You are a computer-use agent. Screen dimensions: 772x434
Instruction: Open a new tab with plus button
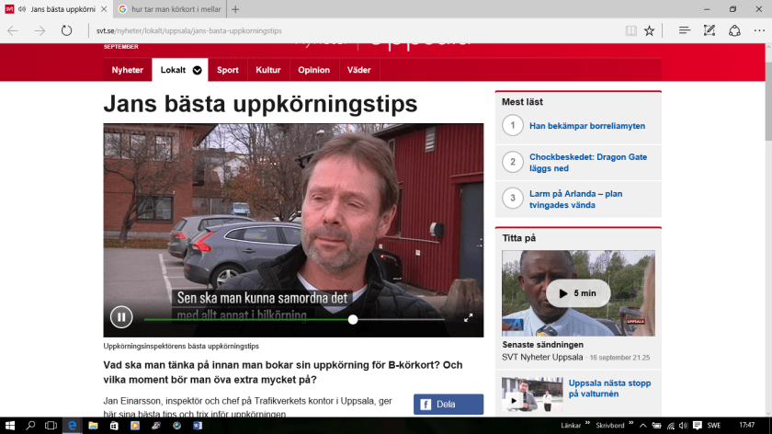tap(235, 9)
